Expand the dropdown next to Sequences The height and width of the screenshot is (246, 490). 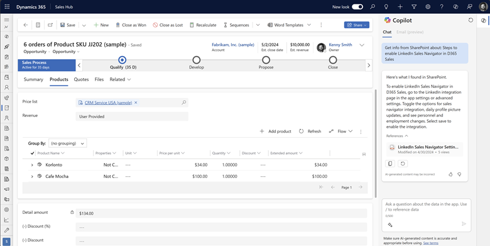(258, 25)
